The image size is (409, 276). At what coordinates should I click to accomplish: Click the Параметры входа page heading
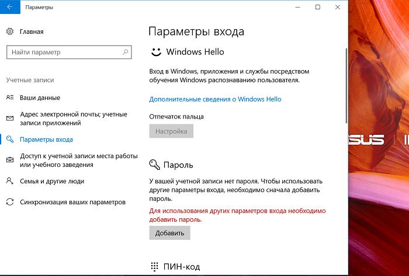pyautogui.click(x=196, y=32)
